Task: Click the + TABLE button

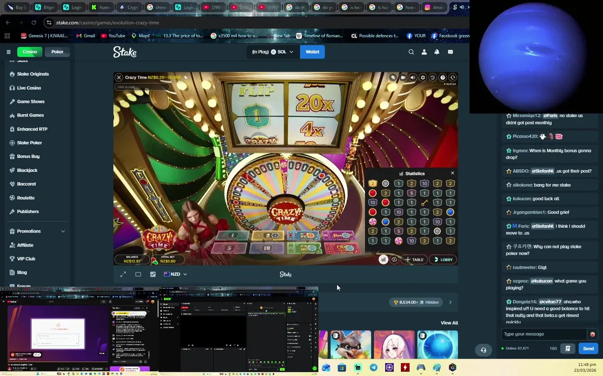Action: coord(414,260)
